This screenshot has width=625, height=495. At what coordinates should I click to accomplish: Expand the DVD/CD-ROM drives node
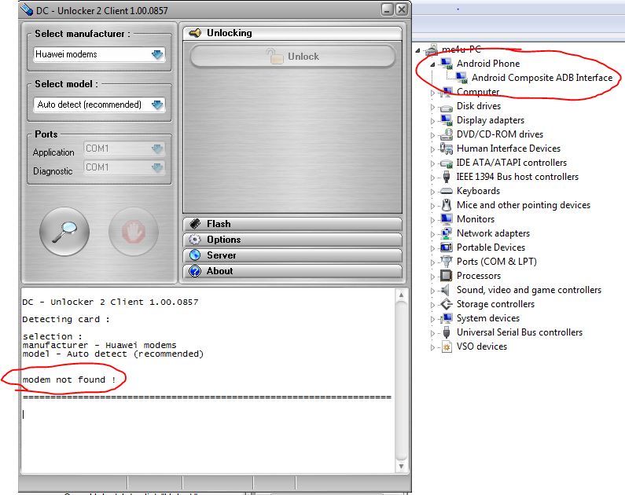point(433,135)
